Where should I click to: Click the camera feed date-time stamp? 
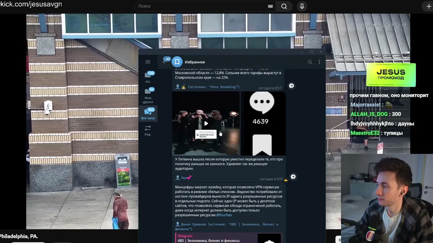[x=385, y=25]
